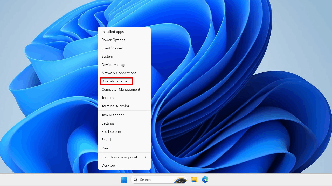This screenshot has width=332, height=186.
Task: Open Computer Management
Action: pyautogui.click(x=121, y=89)
